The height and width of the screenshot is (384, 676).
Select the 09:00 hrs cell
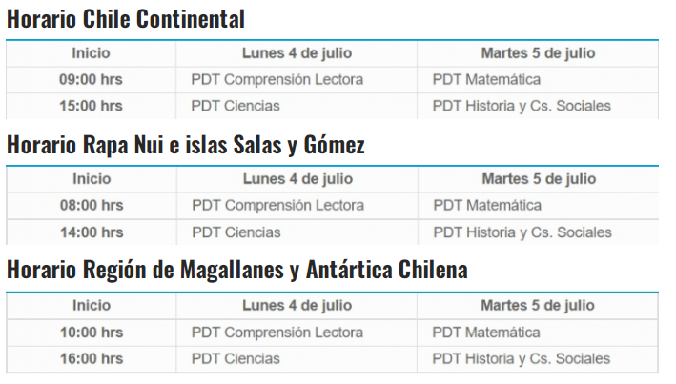point(91,80)
